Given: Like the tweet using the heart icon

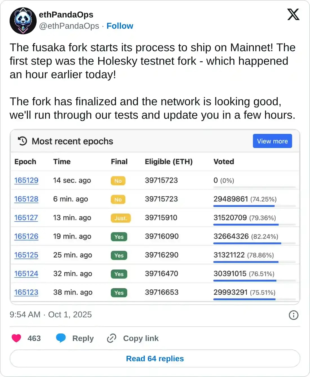Looking at the screenshot, I should (16, 338).
